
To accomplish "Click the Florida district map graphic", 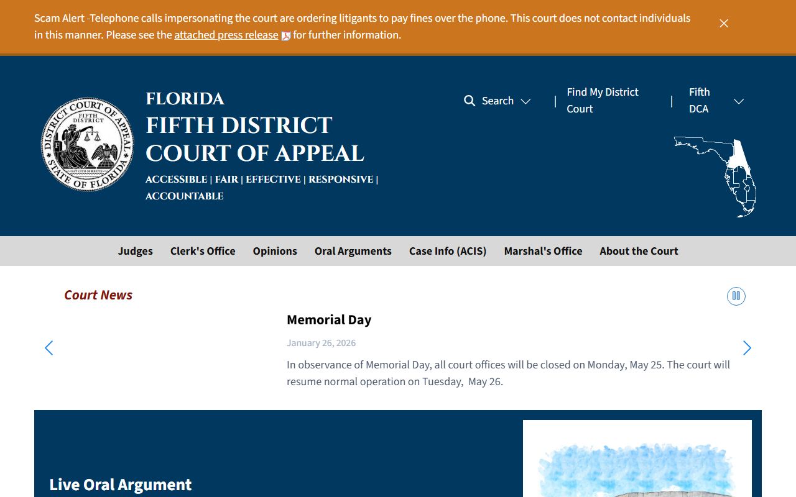I will tap(715, 176).
